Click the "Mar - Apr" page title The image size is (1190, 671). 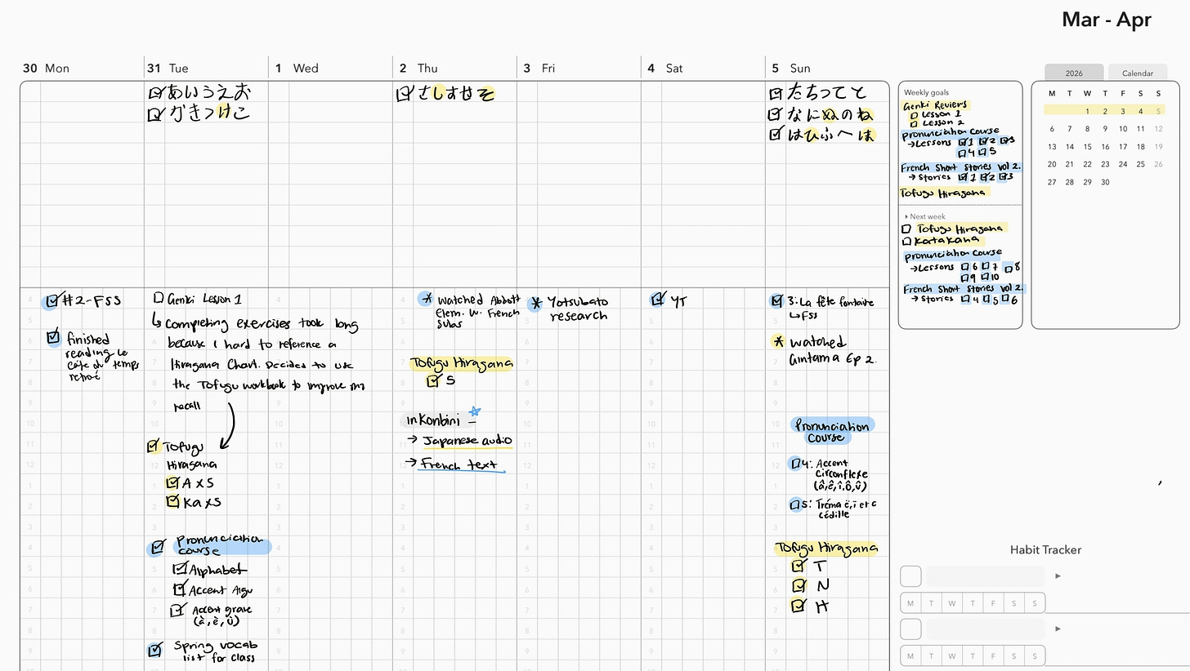pos(1106,19)
